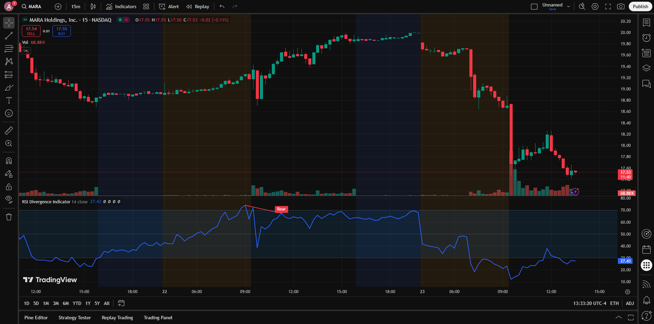This screenshot has width=654, height=324.
Task: Open the Fibonacci and Gann tools
Action: pos(9,49)
